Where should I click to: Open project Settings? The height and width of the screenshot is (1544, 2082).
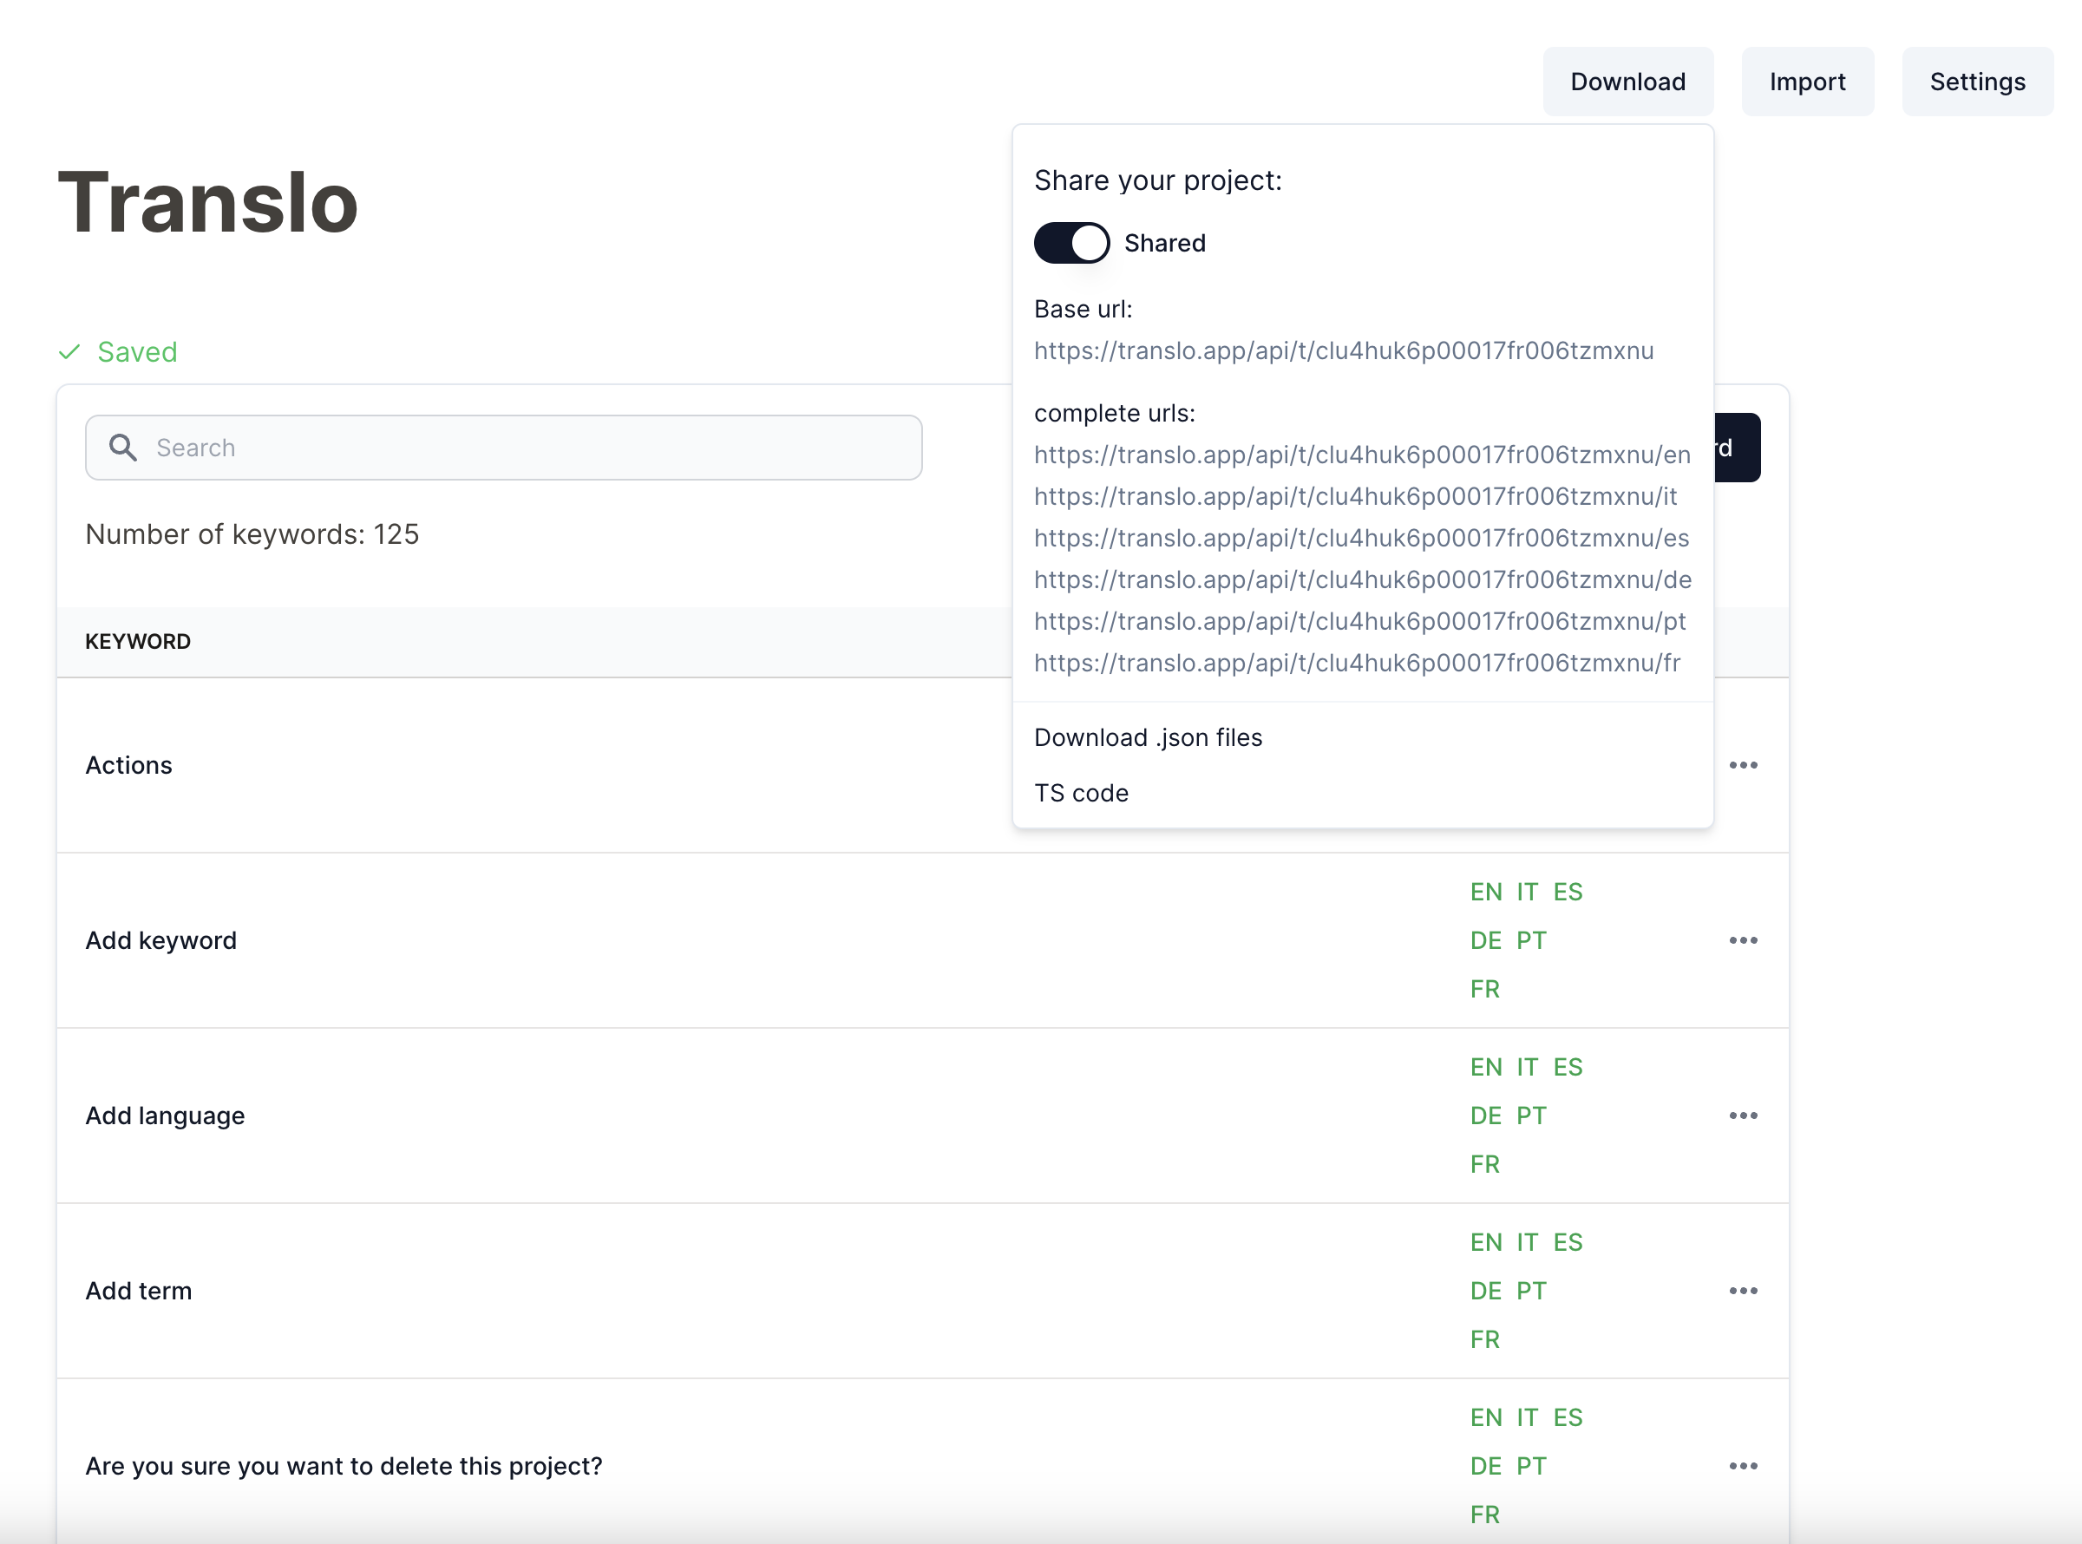pos(1977,82)
